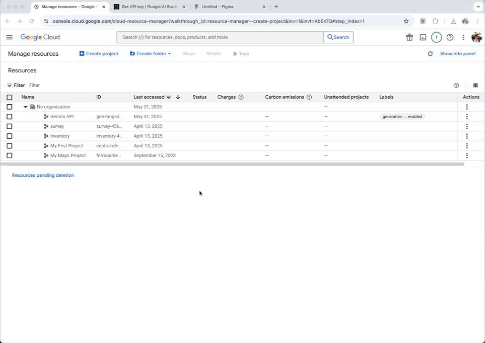Click Show info panel
The image size is (485, 343).
point(457,54)
